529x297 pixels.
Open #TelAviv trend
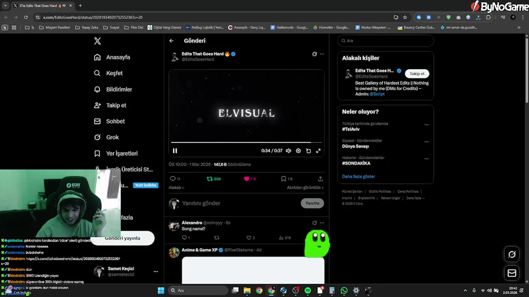coord(351,129)
